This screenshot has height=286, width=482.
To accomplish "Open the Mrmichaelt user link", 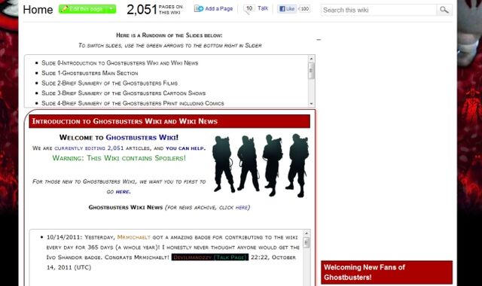I will pyautogui.click(x=134, y=238).
